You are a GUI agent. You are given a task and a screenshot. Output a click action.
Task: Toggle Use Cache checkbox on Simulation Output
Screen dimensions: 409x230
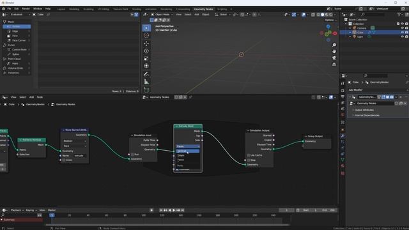(249, 155)
